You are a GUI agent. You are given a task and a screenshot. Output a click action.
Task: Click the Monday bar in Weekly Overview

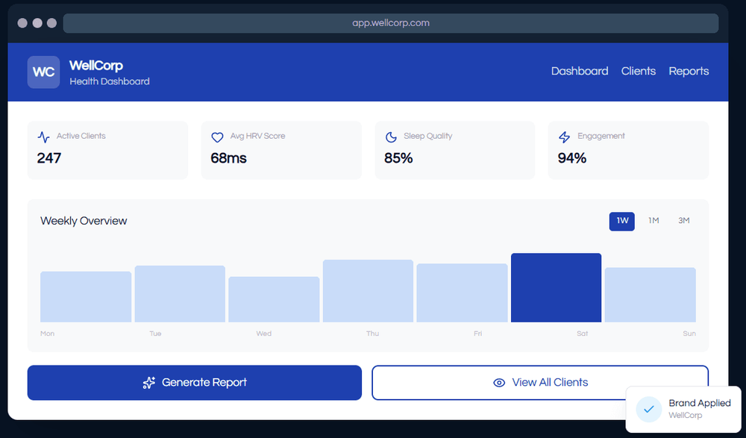click(86, 297)
